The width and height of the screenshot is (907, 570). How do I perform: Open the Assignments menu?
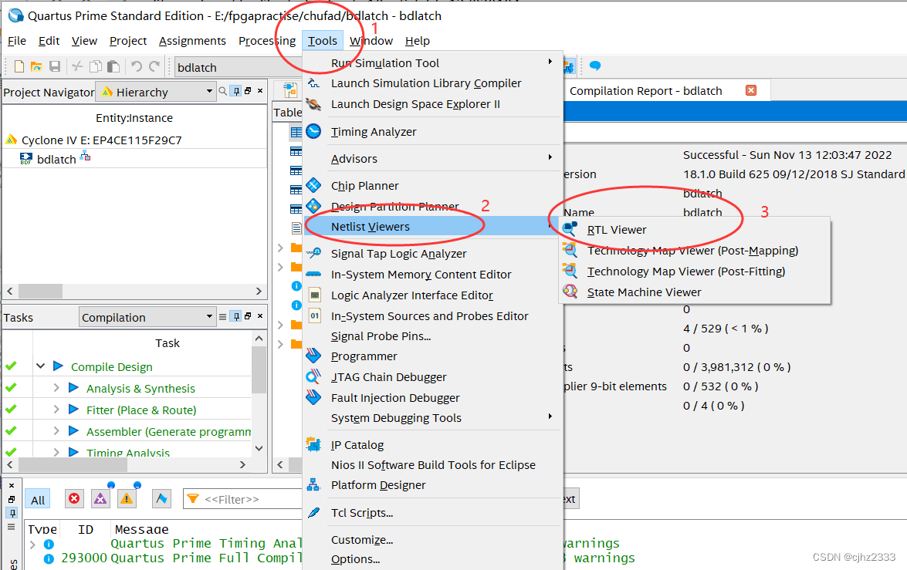point(192,40)
